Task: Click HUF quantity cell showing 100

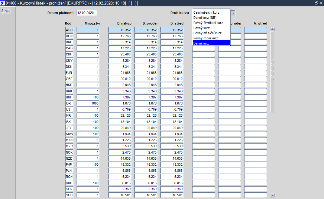Action: [x=88, y=97]
